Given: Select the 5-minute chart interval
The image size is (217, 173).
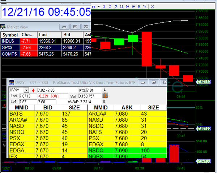Looking at the screenshot, I should click(115, 6).
